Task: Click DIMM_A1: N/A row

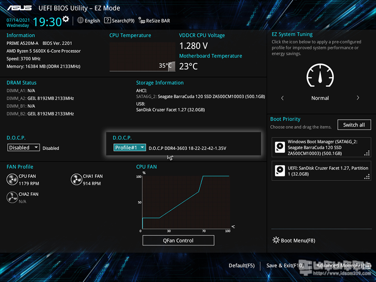Action: pos(21,91)
